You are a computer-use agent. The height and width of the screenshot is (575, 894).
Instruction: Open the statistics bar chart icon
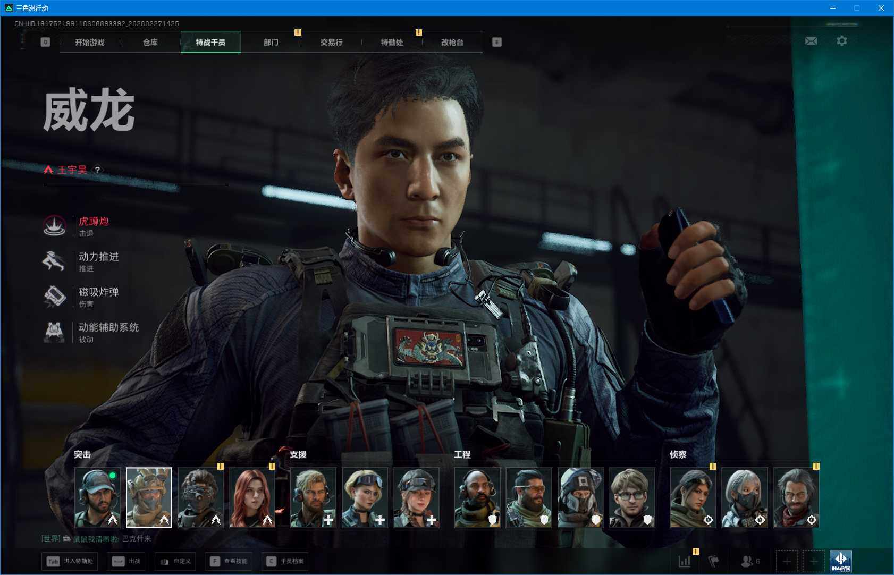(x=685, y=561)
